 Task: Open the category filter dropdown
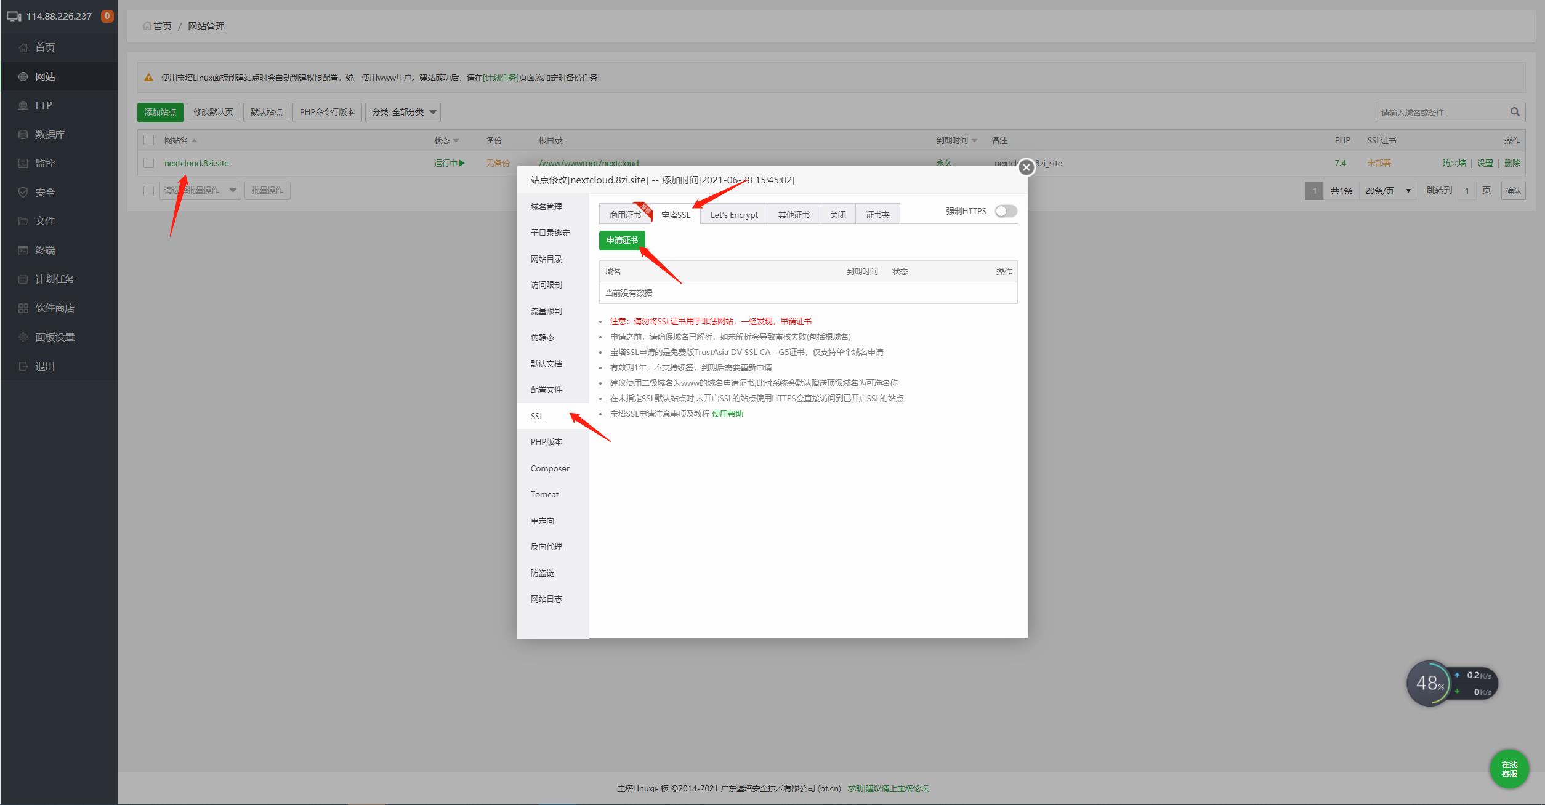point(403,112)
